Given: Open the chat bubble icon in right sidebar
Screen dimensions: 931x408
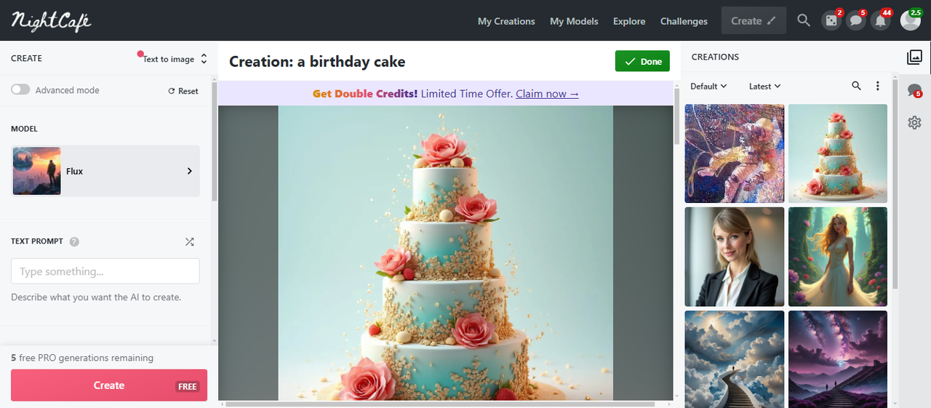Looking at the screenshot, I should (x=914, y=91).
